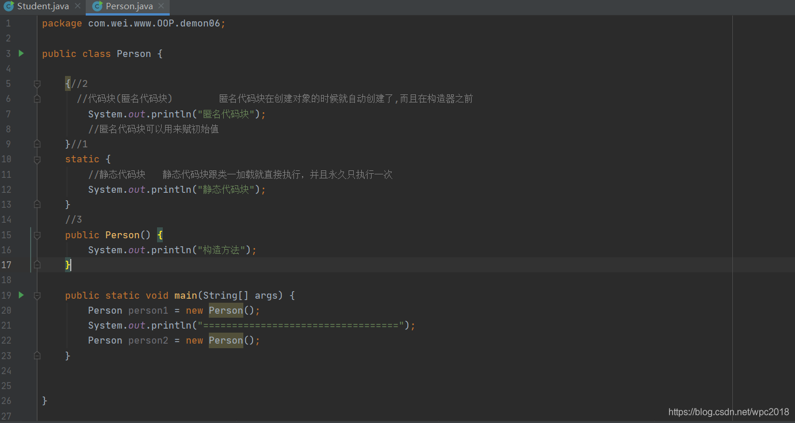Image resolution: width=795 pixels, height=423 pixels.
Task: Fold the main method end at line 23
Action: pyautogui.click(x=37, y=356)
